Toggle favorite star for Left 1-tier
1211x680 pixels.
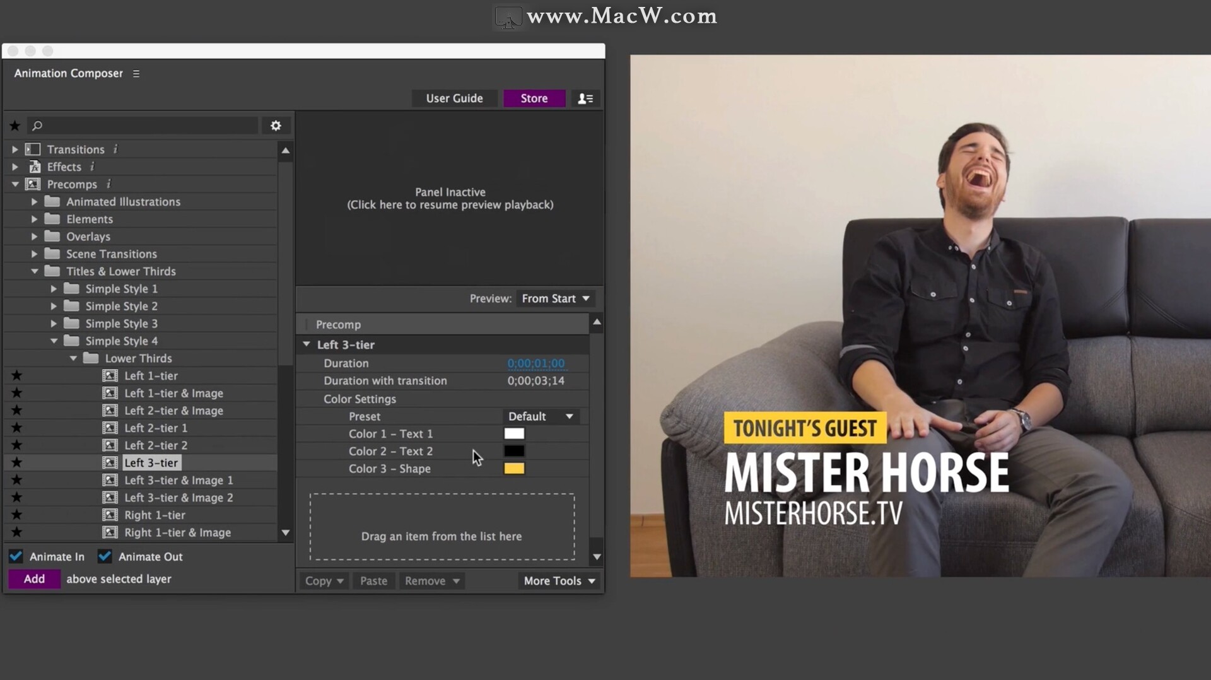coord(17,376)
